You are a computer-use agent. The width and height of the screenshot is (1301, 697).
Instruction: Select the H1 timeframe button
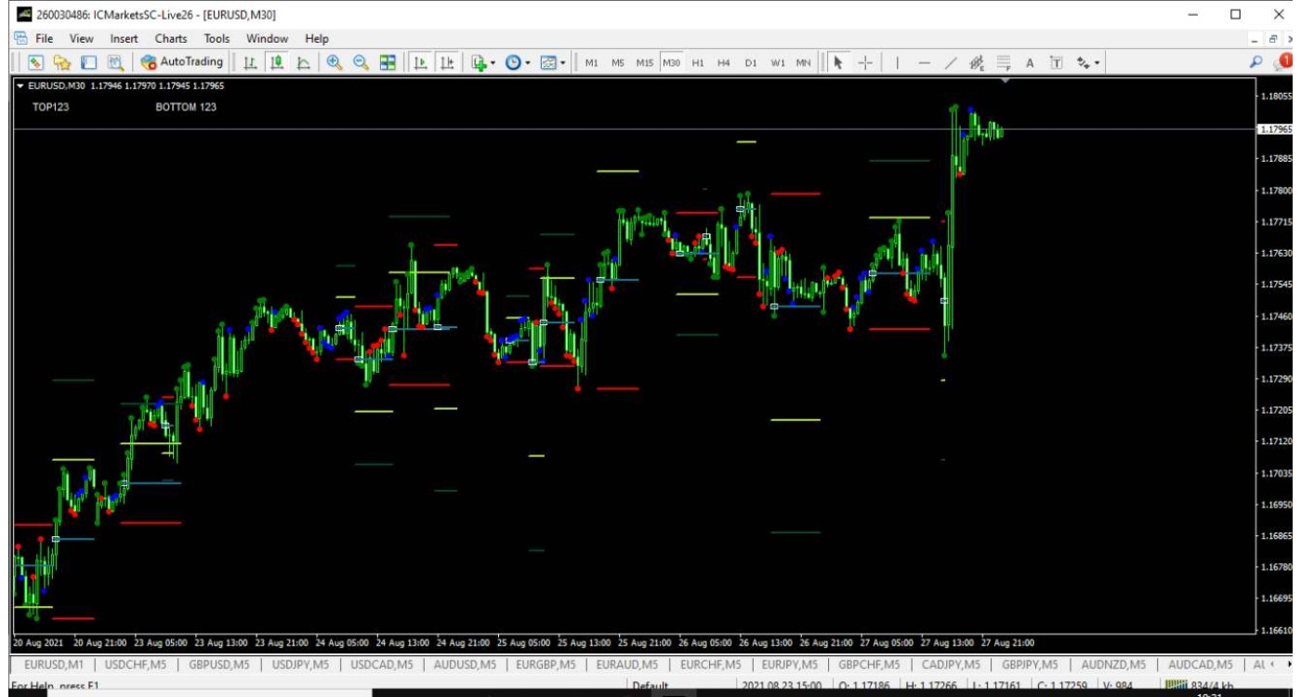(x=698, y=62)
